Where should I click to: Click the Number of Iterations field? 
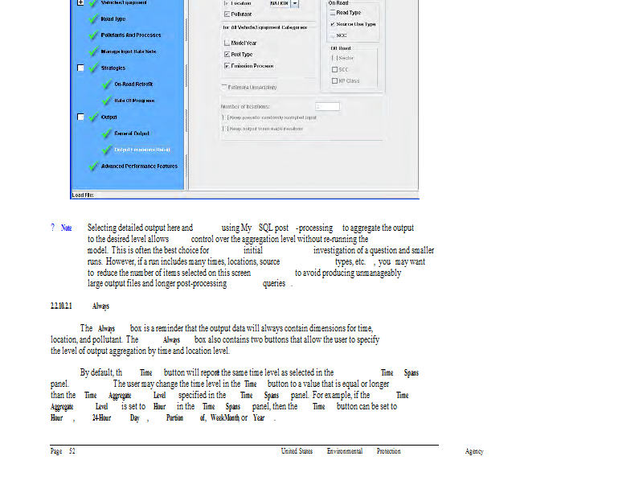327,106
